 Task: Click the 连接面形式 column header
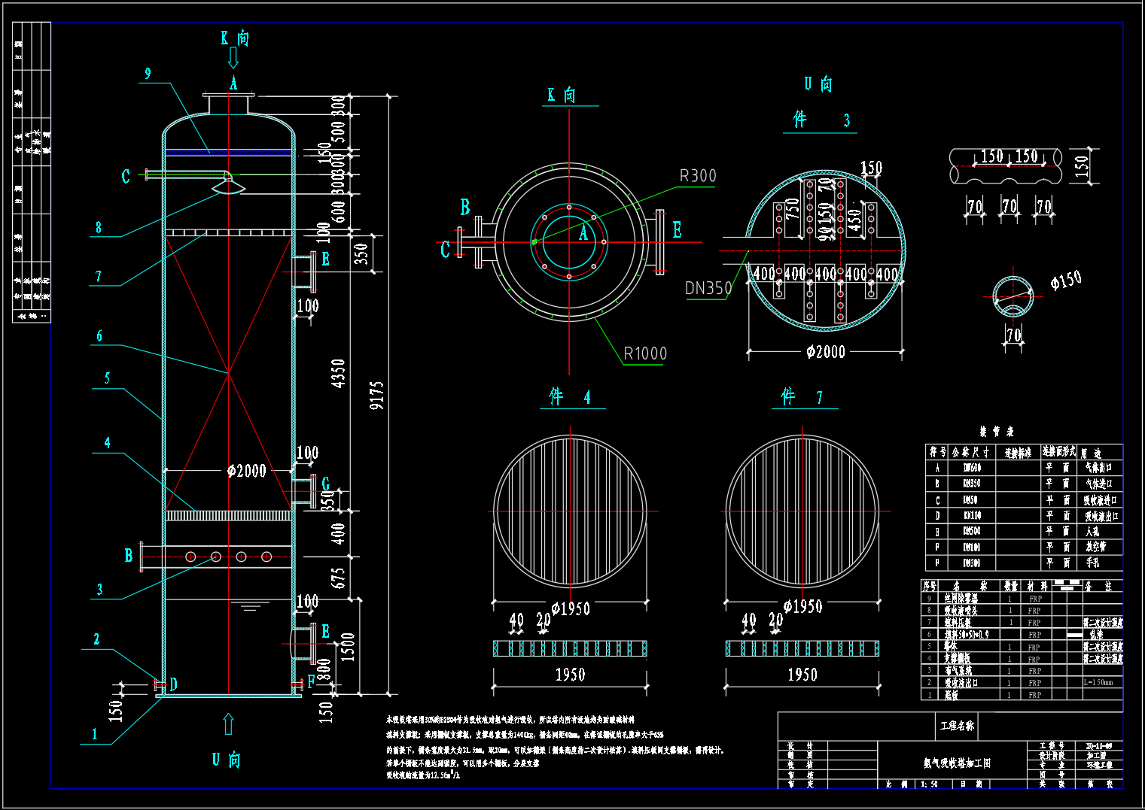(x=1059, y=451)
